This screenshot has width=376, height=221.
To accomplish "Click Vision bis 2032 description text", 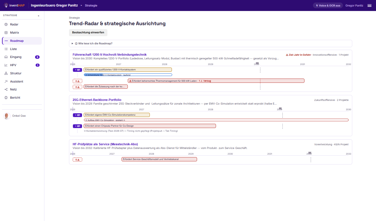I will 160,148.
